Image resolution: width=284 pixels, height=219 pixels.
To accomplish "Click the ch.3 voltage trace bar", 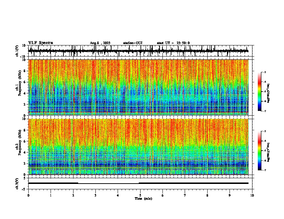I will tap(138, 183).
